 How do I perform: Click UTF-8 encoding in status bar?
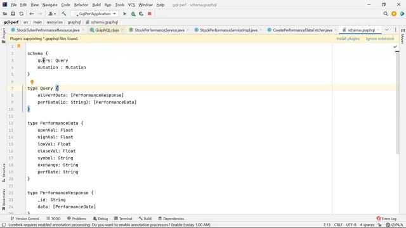[351, 225]
